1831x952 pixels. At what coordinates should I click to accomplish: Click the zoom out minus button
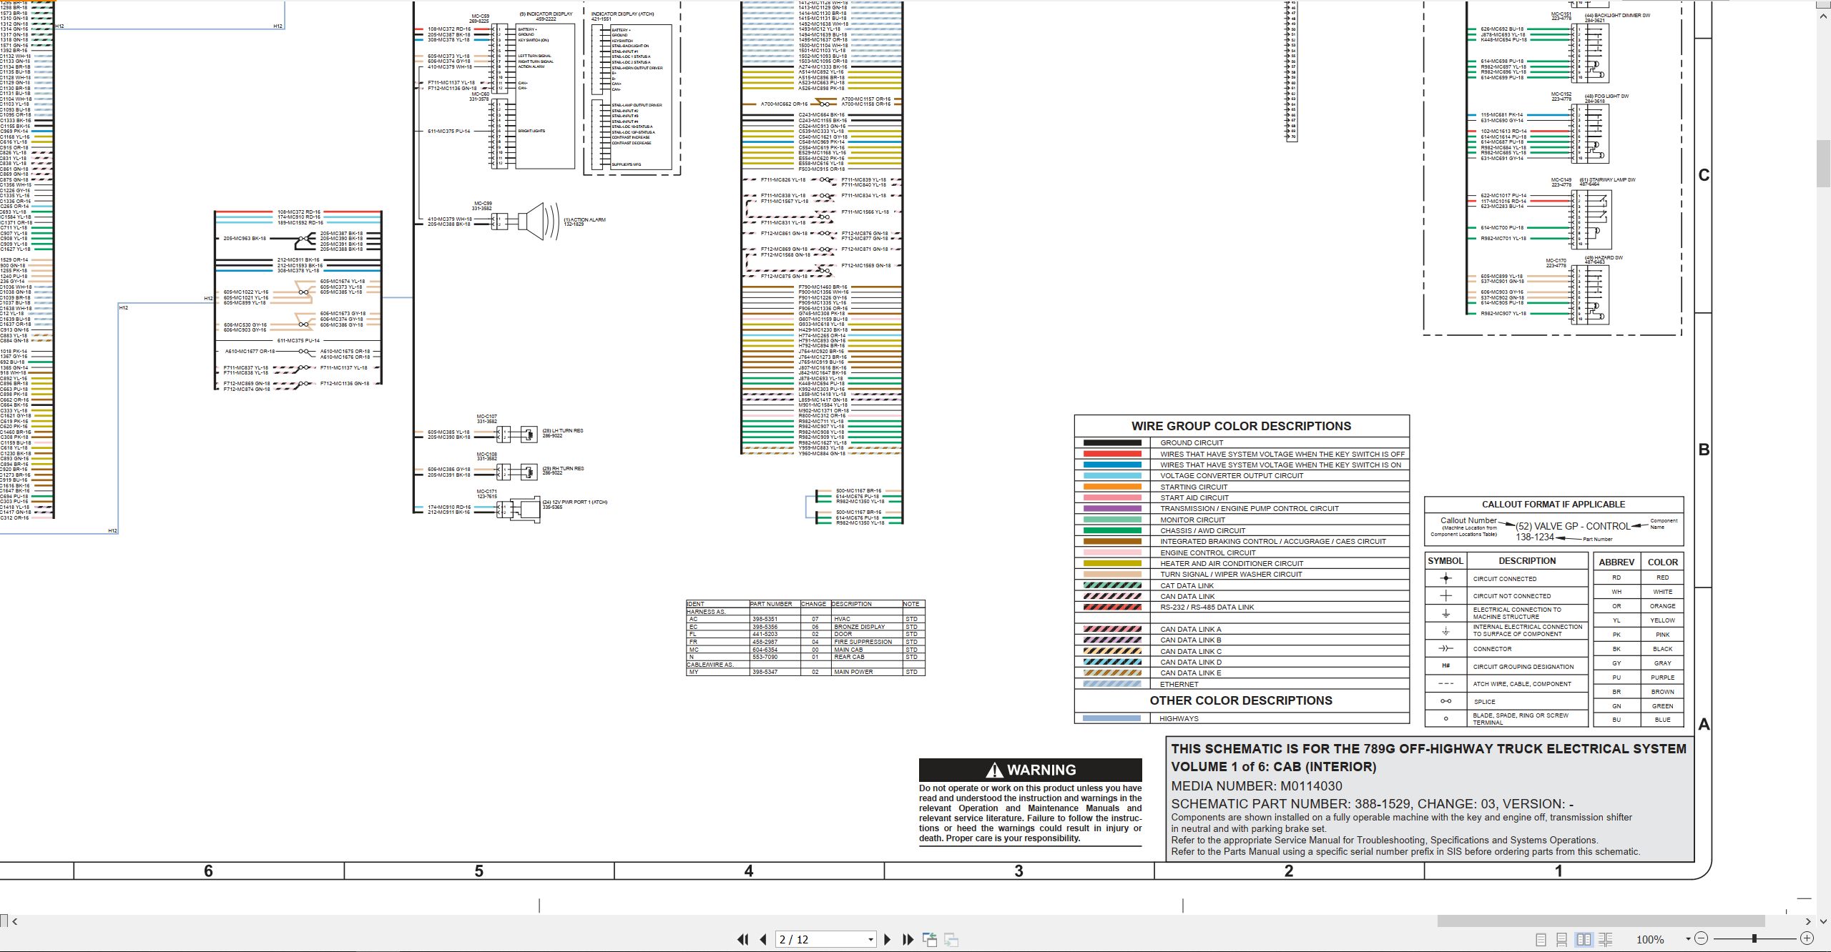tap(1702, 938)
